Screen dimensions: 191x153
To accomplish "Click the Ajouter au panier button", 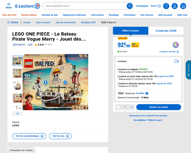I will [159, 107].
